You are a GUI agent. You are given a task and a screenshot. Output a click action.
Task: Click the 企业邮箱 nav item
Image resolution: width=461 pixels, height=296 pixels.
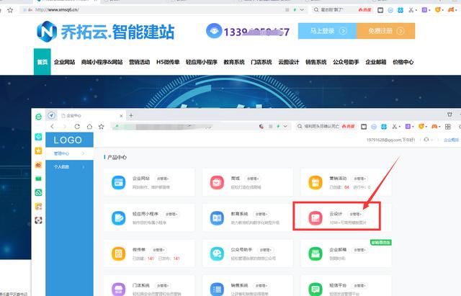[376, 62]
